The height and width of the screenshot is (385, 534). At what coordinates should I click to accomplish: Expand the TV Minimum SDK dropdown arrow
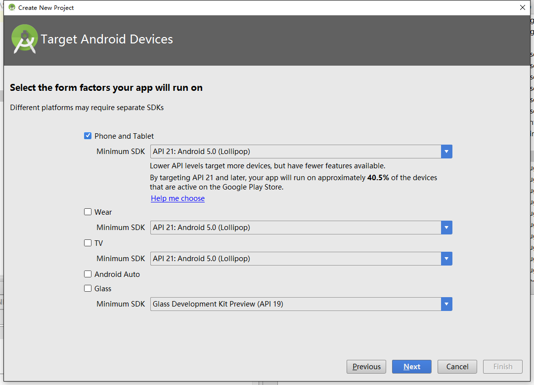tap(446, 259)
